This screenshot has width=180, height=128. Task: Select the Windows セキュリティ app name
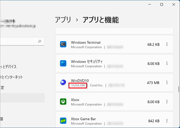click(87, 62)
